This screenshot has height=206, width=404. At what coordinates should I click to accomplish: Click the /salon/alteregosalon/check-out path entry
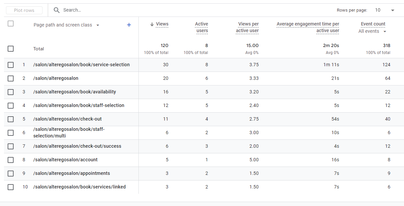coord(67,119)
